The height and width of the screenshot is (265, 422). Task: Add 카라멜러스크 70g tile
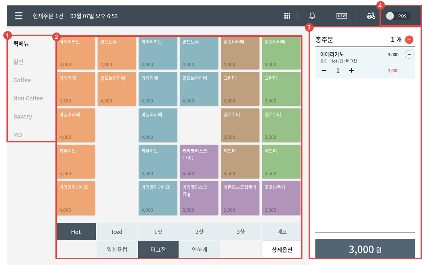(199, 198)
